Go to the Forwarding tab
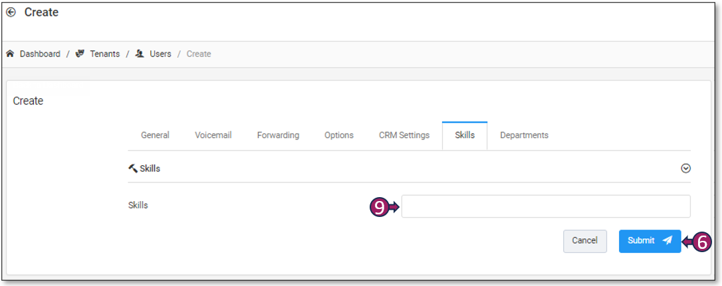 [278, 135]
